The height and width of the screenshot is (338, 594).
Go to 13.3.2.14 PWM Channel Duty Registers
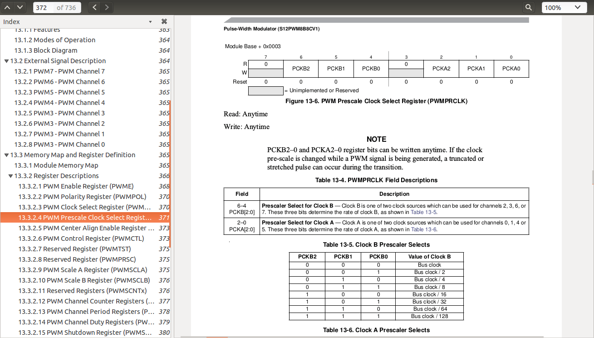(86, 322)
